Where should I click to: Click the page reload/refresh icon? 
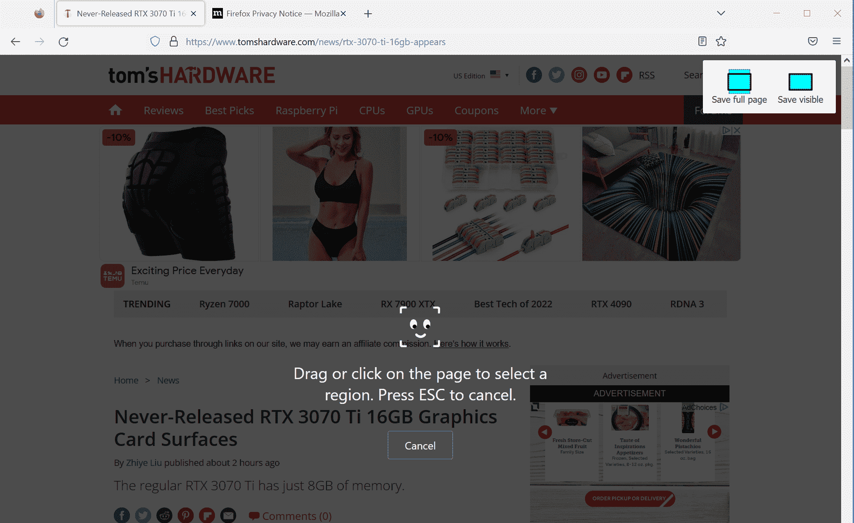[63, 42]
